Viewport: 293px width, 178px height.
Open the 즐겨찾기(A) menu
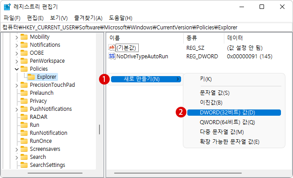88,18
